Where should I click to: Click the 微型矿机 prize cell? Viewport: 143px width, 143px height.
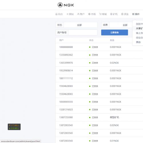[114, 117]
